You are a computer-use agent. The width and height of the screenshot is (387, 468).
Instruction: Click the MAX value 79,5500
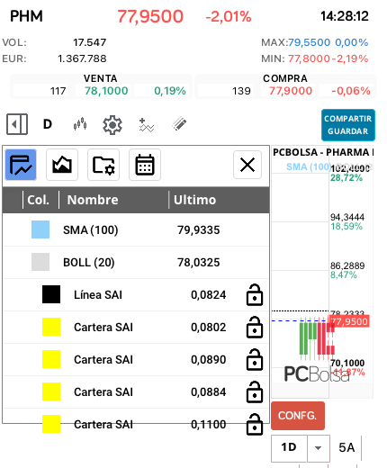coord(309,42)
